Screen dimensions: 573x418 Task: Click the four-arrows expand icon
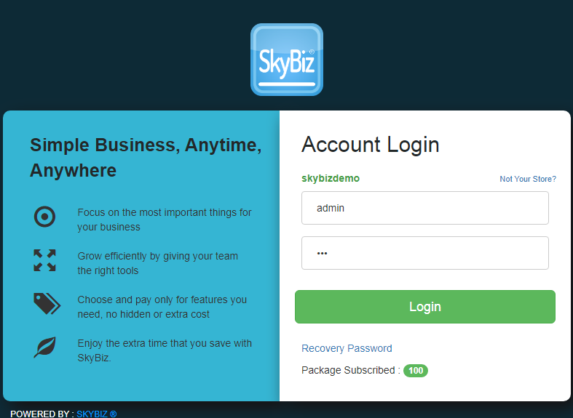coord(44,260)
